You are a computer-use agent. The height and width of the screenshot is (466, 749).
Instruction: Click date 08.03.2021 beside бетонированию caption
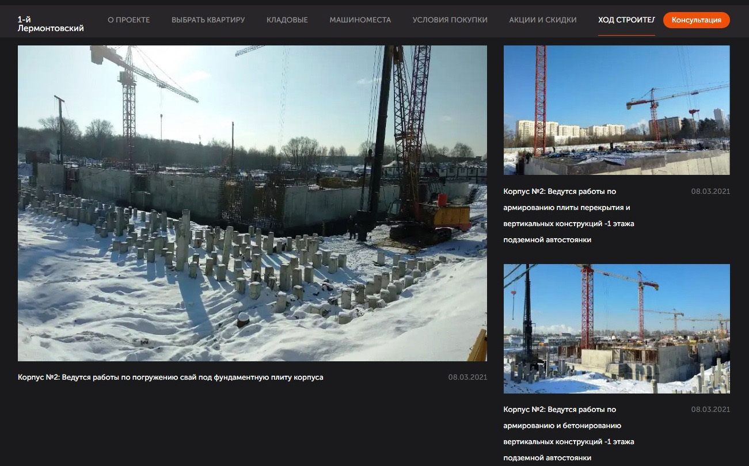tap(710, 410)
